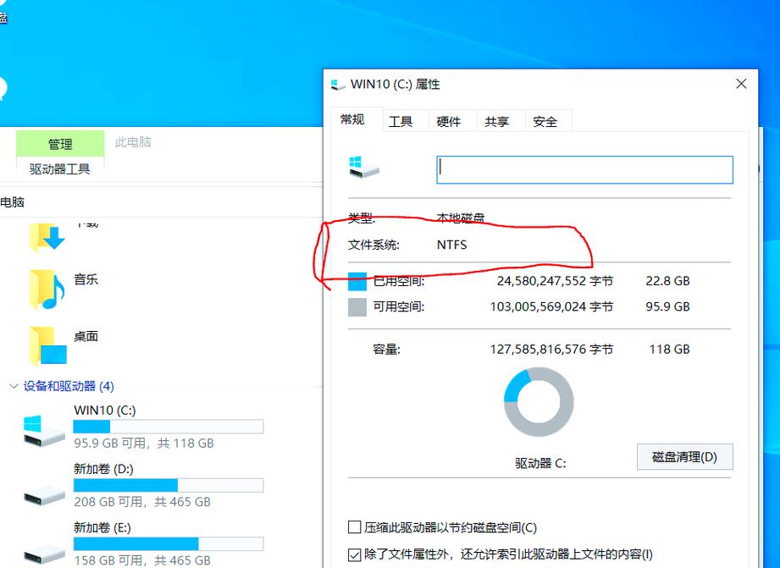
Task: Click the 103,005,569,024 字节 free value
Action: [551, 306]
